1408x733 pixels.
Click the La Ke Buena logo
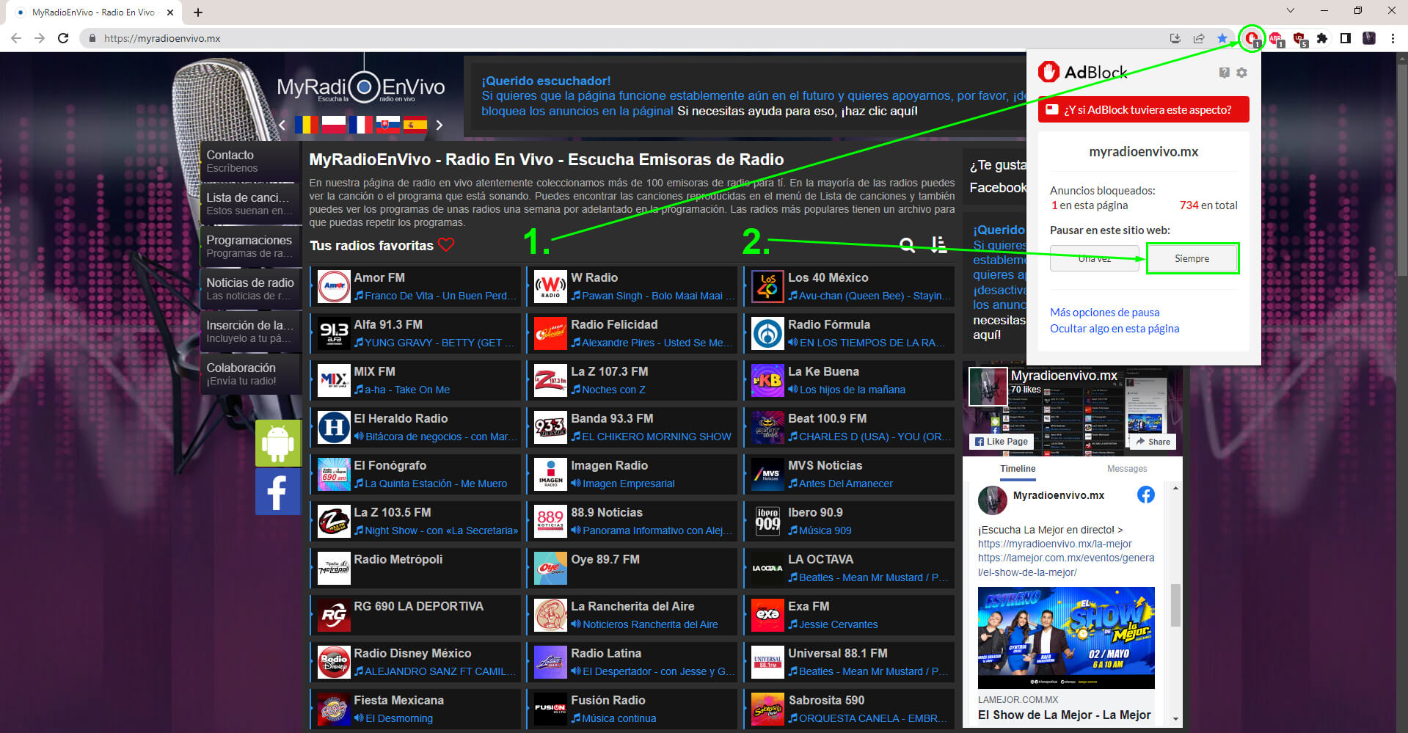click(x=767, y=380)
